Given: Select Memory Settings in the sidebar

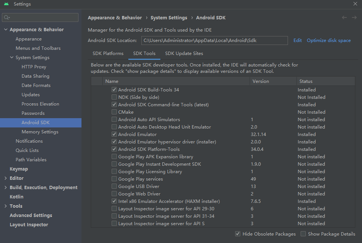Looking at the screenshot, I should point(40,132).
